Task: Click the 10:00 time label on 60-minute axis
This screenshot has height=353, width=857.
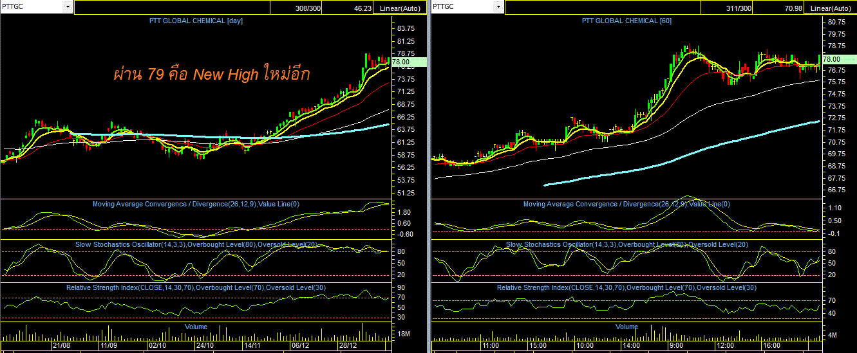Action: pyautogui.click(x=584, y=345)
